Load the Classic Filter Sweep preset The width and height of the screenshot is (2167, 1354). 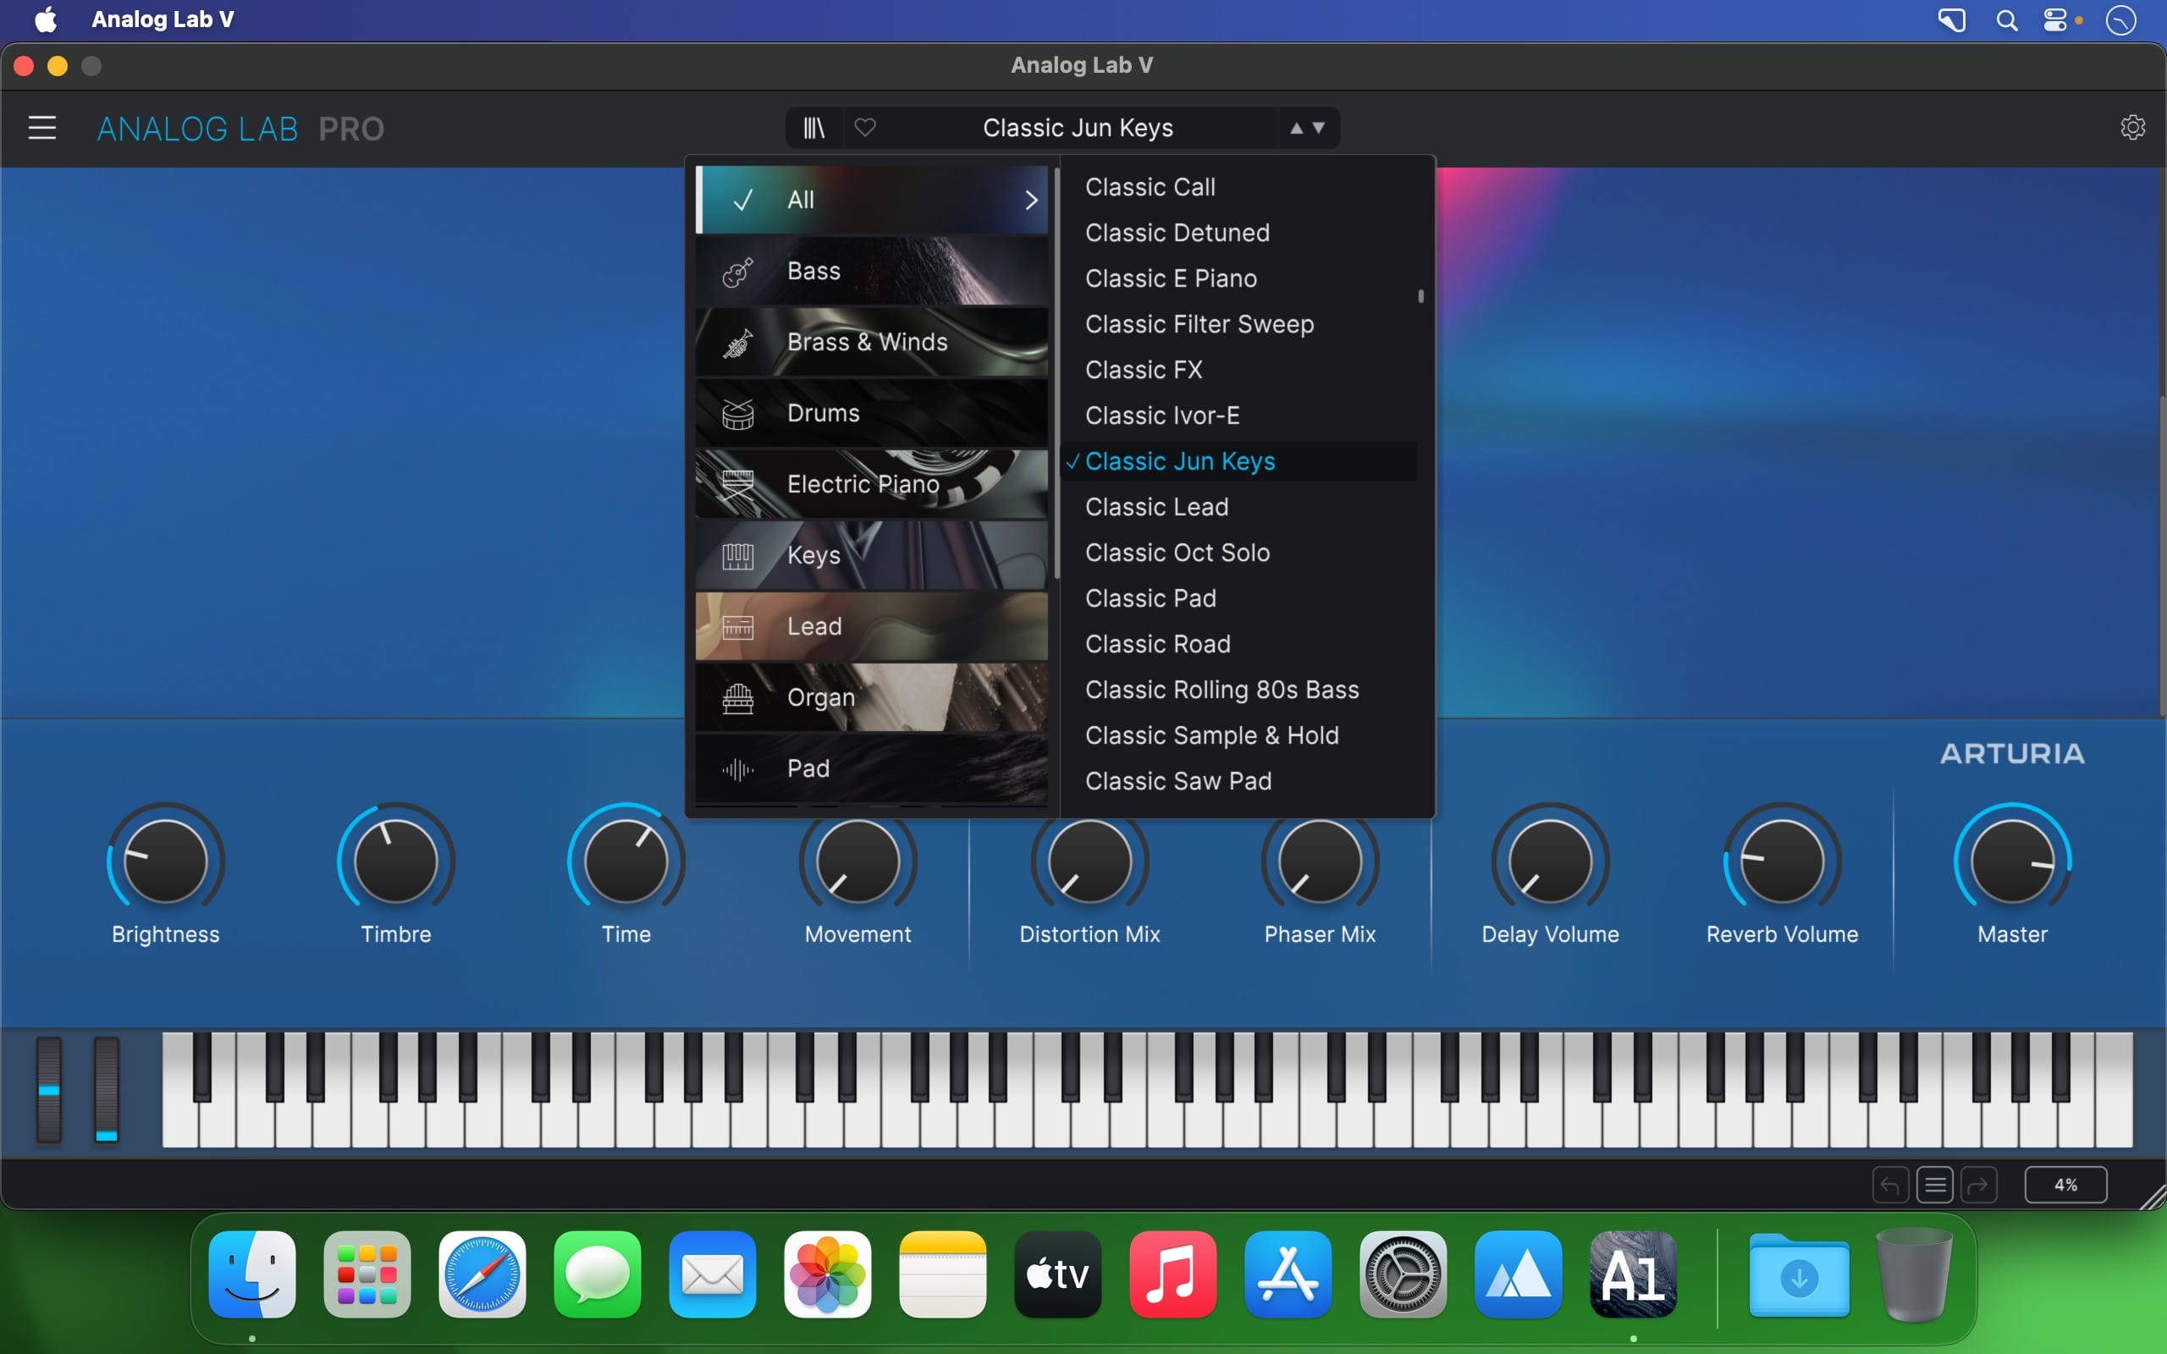coord(1199,324)
